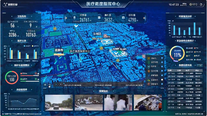Uncheck the camera layer checkbox in the legend

pyautogui.click(x=162, y=58)
